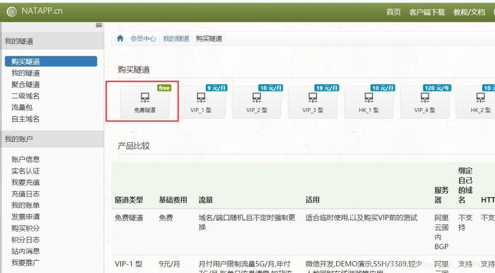Click 绑定自己的域名 column header
The height and width of the screenshot is (273, 495).
pyautogui.click(x=465, y=185)
